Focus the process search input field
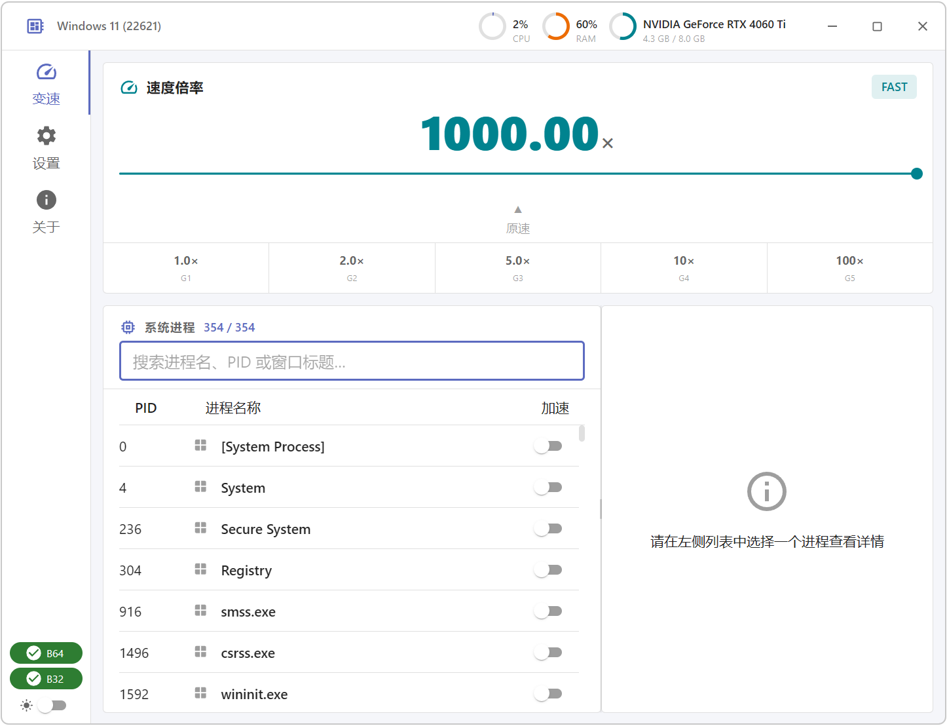 pyautogui.click(x=352, y=361)
